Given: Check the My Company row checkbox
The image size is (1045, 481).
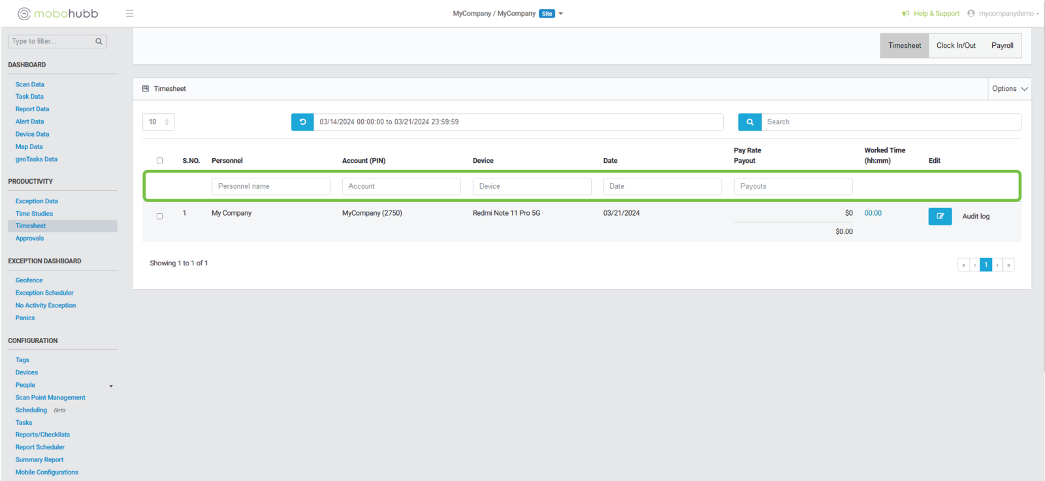Looking at the screenshot, I should click(159, 216).
